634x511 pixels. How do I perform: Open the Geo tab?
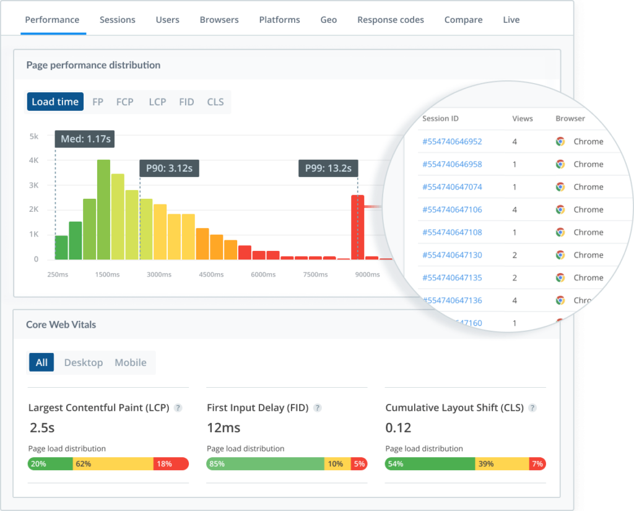328,20
